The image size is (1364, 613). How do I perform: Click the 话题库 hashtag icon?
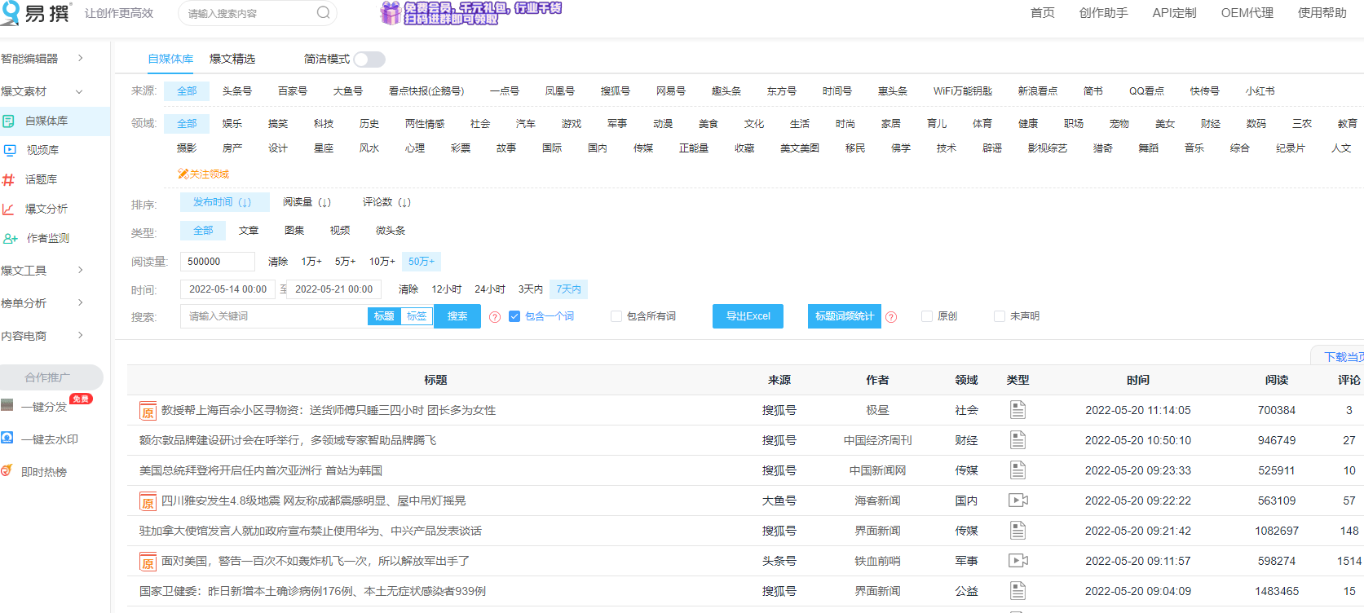point(8,179)
